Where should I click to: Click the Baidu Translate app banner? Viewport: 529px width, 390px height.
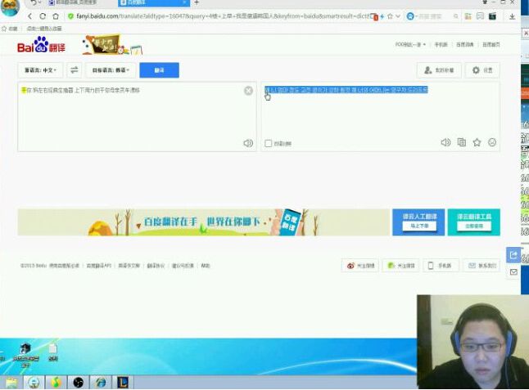tap(203, 222)
